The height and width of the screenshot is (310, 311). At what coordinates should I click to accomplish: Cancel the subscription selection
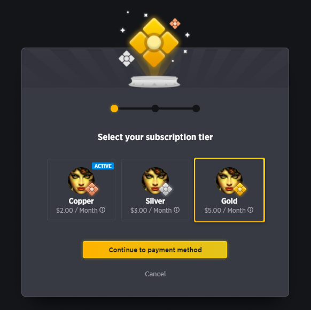click(x=155, y=274)
